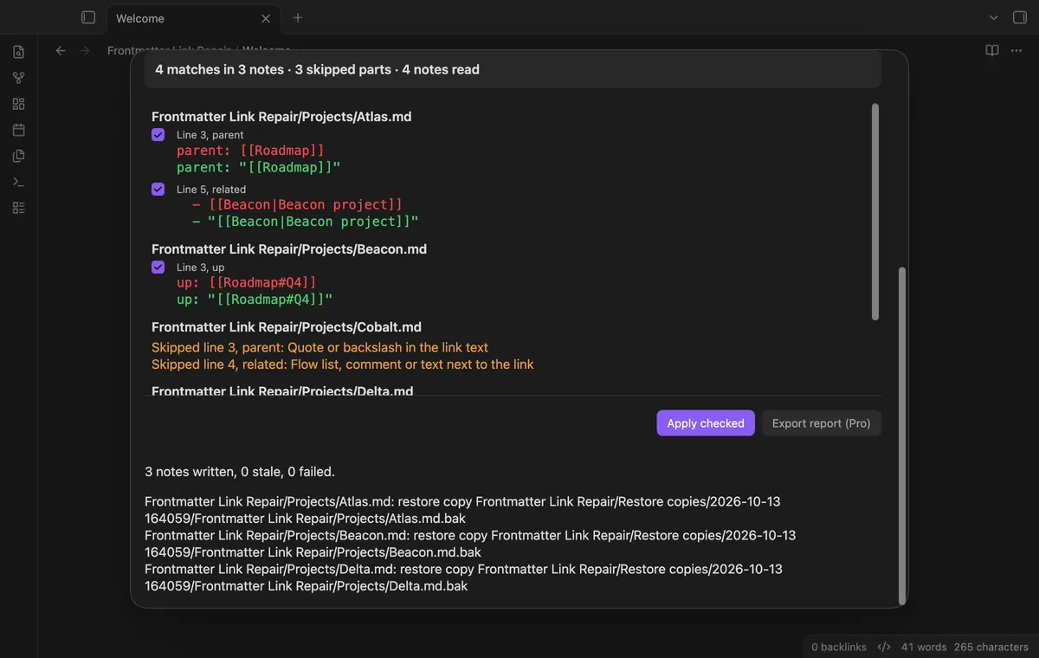The width and height of the screenshot is (1039, 658).
Task: Click the modal's outer scrollbar
Action: coord(901,435)
